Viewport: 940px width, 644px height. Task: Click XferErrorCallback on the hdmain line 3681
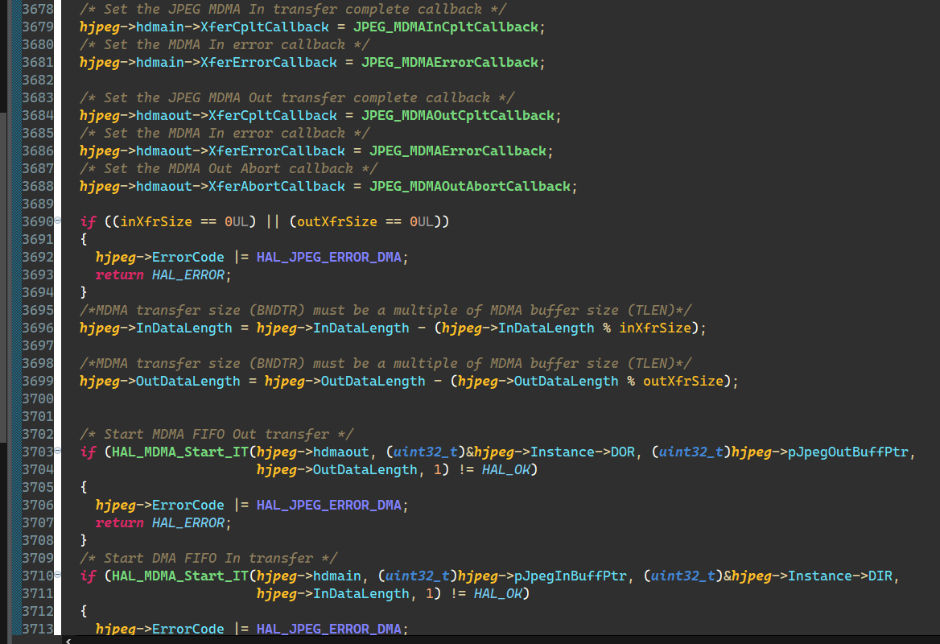click(269, 63)
